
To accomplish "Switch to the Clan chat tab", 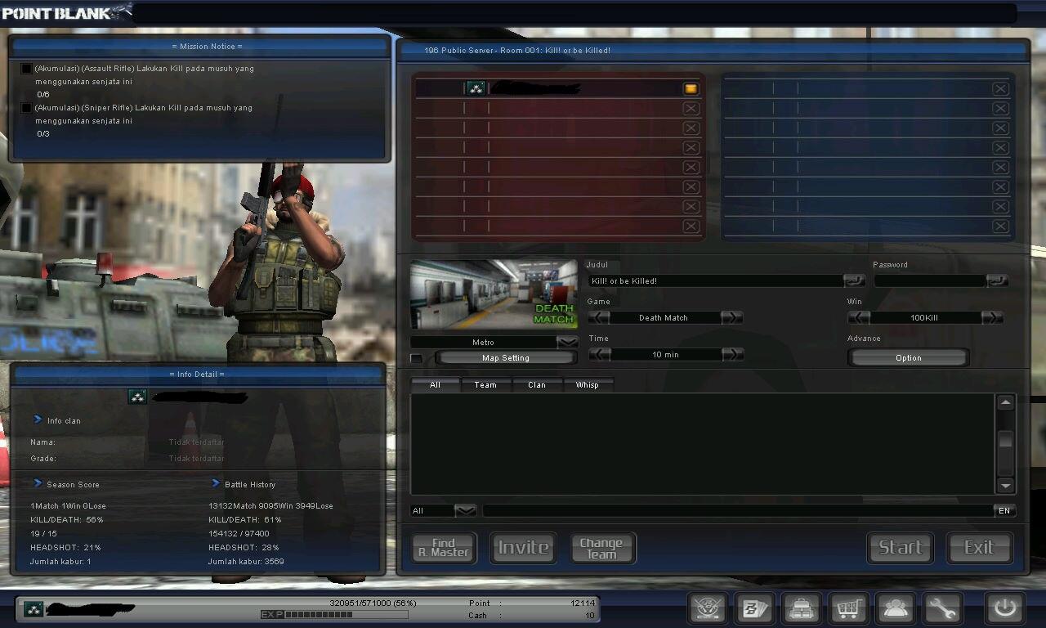I will (x=537, y=384).
